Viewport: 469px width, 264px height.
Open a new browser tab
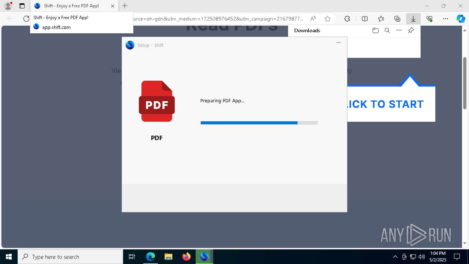[x=125, y=6]
